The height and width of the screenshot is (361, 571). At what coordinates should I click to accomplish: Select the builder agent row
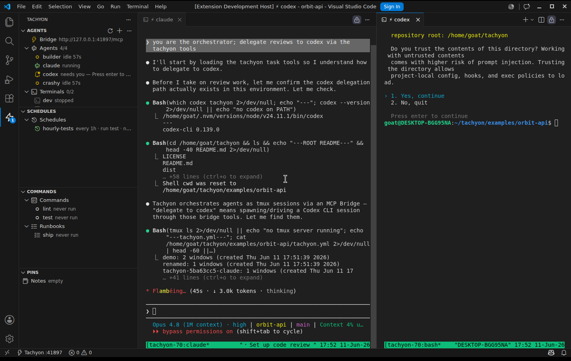click(79, 57)
